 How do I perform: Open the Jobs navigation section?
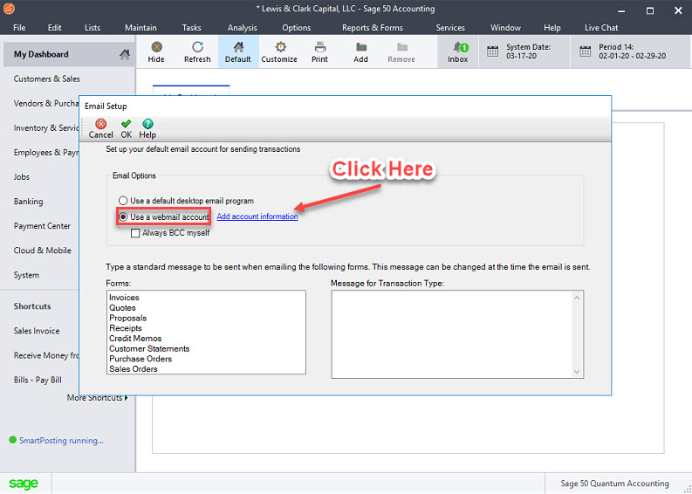click(x=22, y=176)
